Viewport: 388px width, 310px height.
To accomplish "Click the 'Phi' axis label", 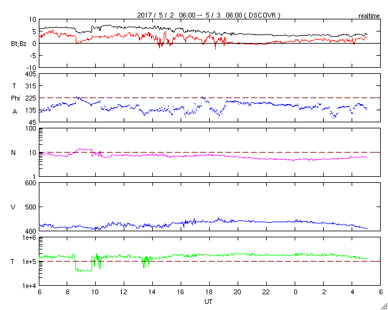I will click(x=15, y=98).
